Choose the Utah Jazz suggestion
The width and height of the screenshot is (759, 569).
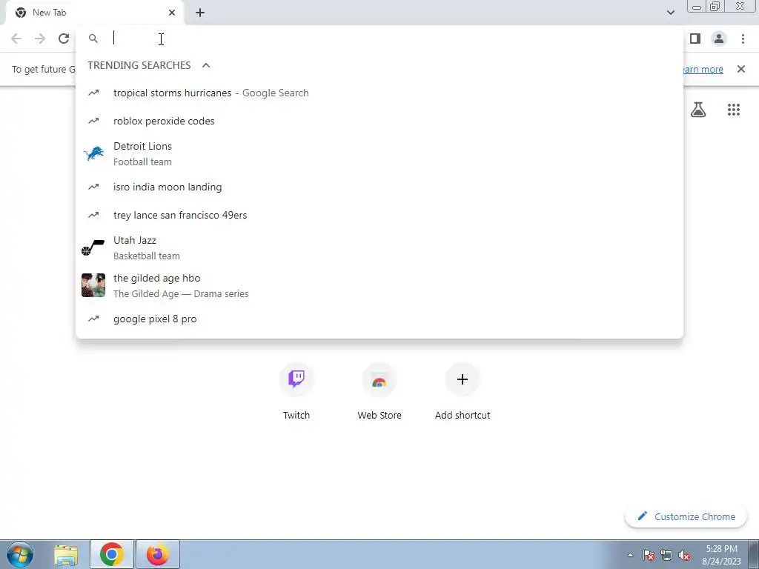(379, 247)
